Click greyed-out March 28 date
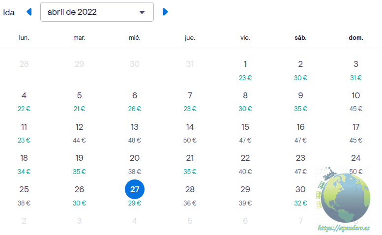 click(x=24, y=64)
